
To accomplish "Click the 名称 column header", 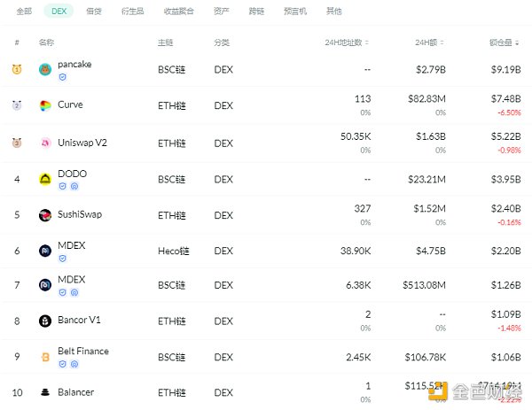I will pos(46,43).
